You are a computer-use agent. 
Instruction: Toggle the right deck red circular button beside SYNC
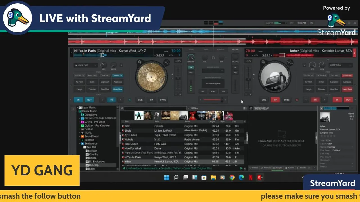pyautogui.click(x=297, y=100)
